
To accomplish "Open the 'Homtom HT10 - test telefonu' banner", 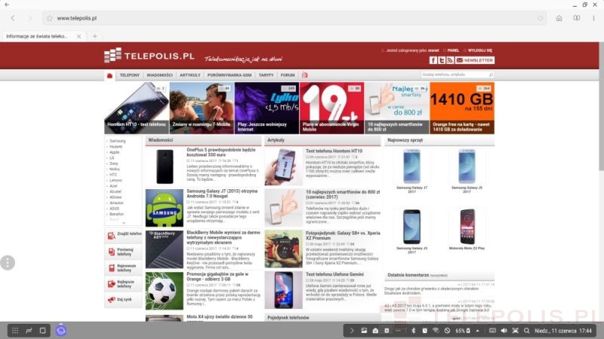I will coord(137,108).
